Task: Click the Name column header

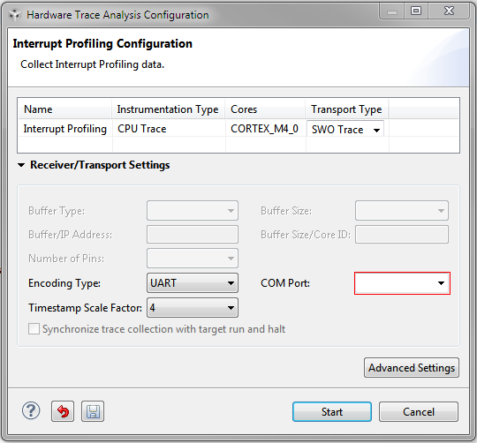Action: (x=64, y=109)
